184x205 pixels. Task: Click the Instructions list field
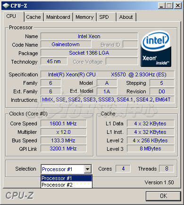pos(108,99)
